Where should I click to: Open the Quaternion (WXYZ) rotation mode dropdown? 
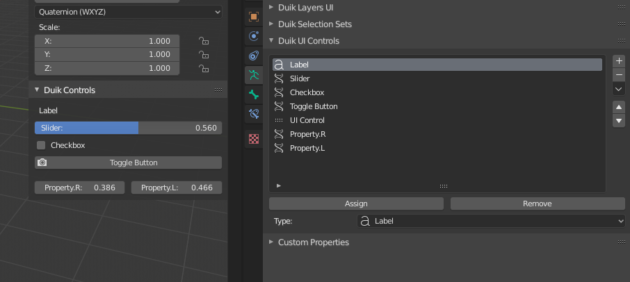[x=128, y=12]
